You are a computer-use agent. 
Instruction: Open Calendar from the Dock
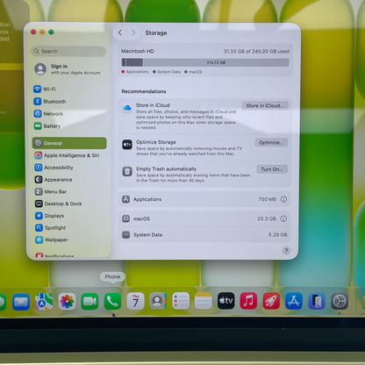(135, 301)
